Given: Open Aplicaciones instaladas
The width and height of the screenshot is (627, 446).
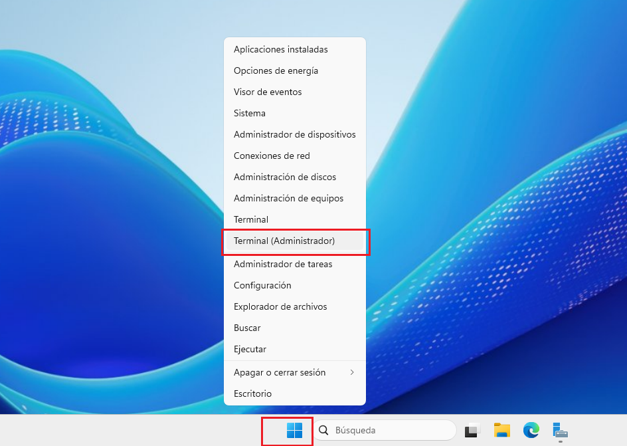Looking at the screenshot, I should point(295,49).
